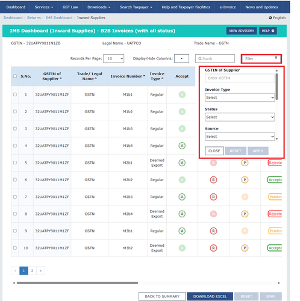Click the funnel icon in Filter box

pyautogui.click(x=276, y=58)
